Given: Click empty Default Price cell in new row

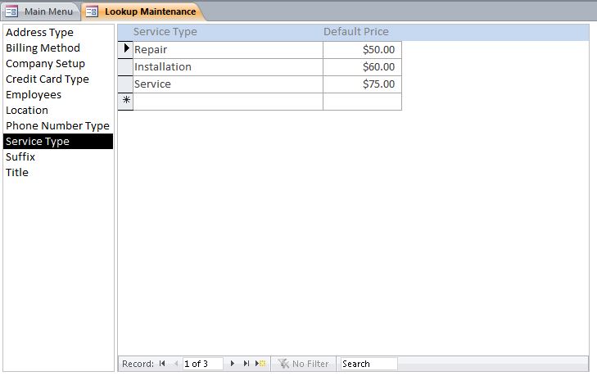Looking at the screenshot, I should (x=362, y=102).
